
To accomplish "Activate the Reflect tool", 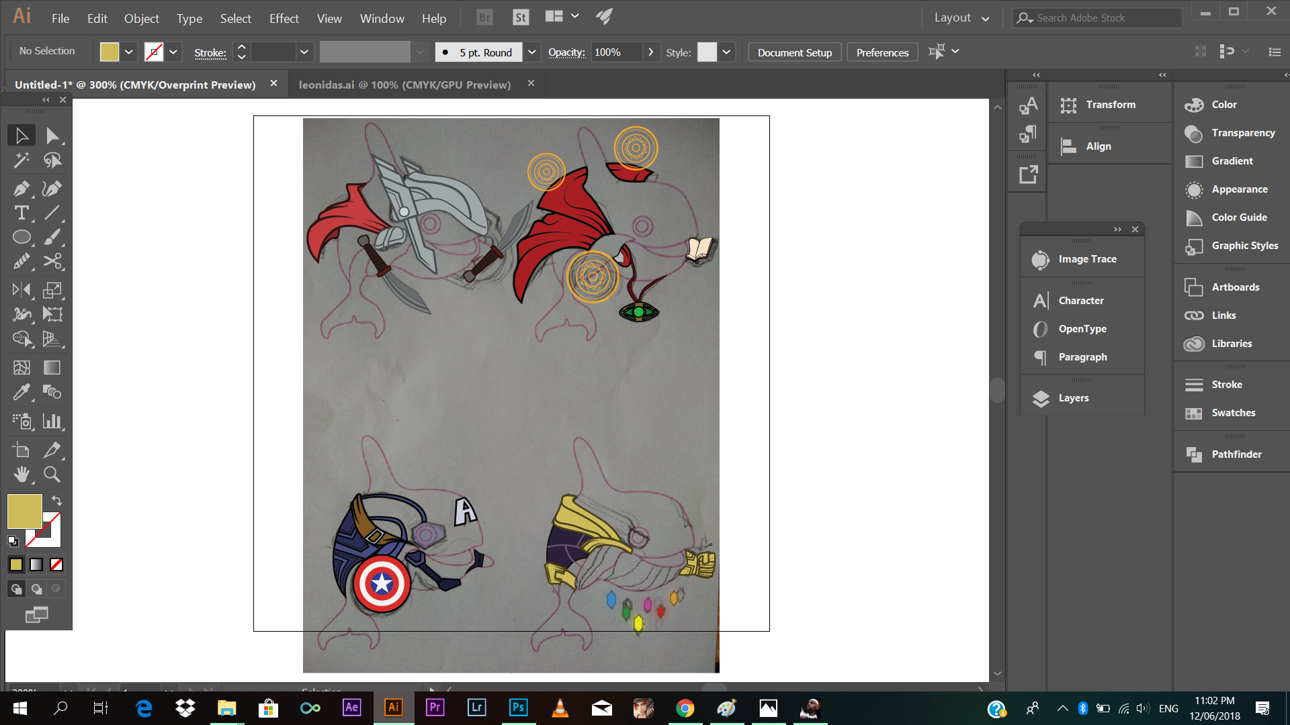I will [21, 290].
